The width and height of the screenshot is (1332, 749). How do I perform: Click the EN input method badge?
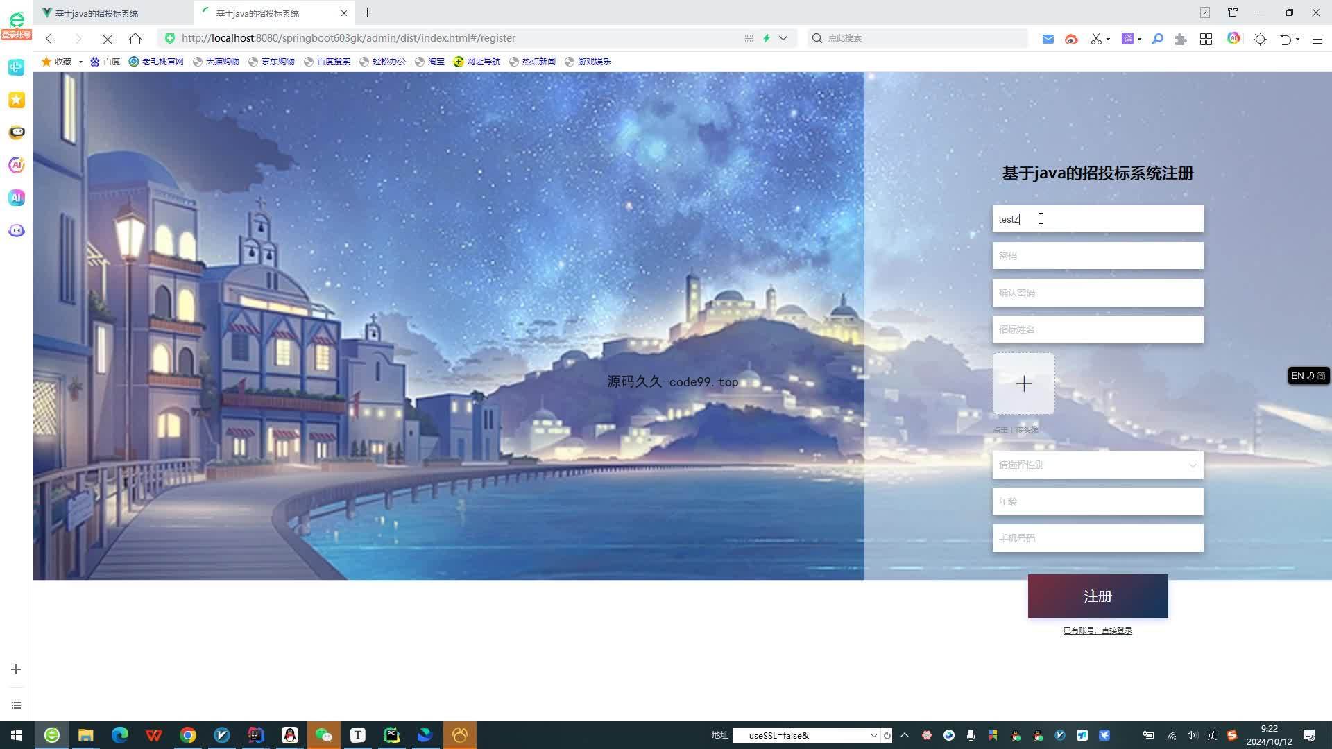click(1308, 376)
